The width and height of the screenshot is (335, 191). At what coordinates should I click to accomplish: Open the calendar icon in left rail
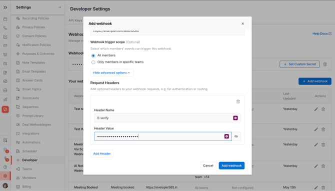click(x=5, y=19)
